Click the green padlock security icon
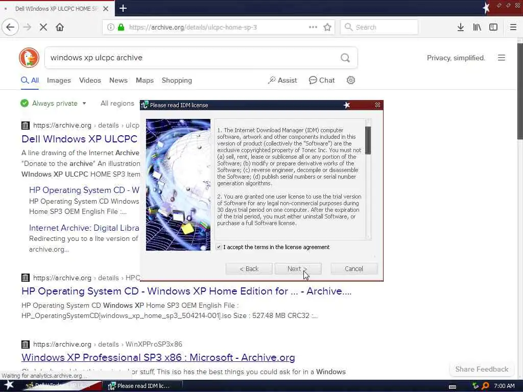Screen dimensions: 523x392 pos(122,27)
